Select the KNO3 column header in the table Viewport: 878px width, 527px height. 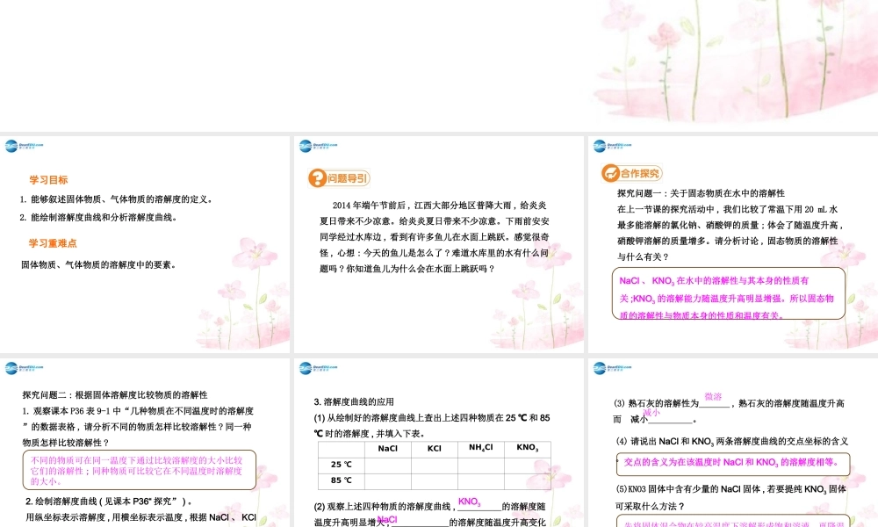point(526,448)
